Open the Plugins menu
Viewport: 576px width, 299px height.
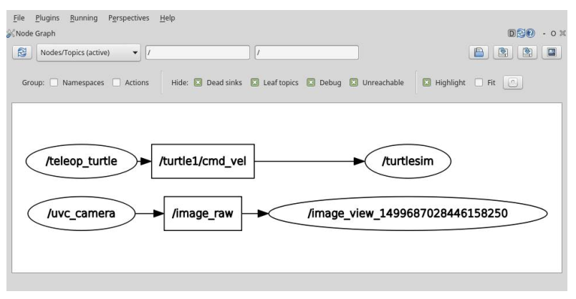click(47, 18)
